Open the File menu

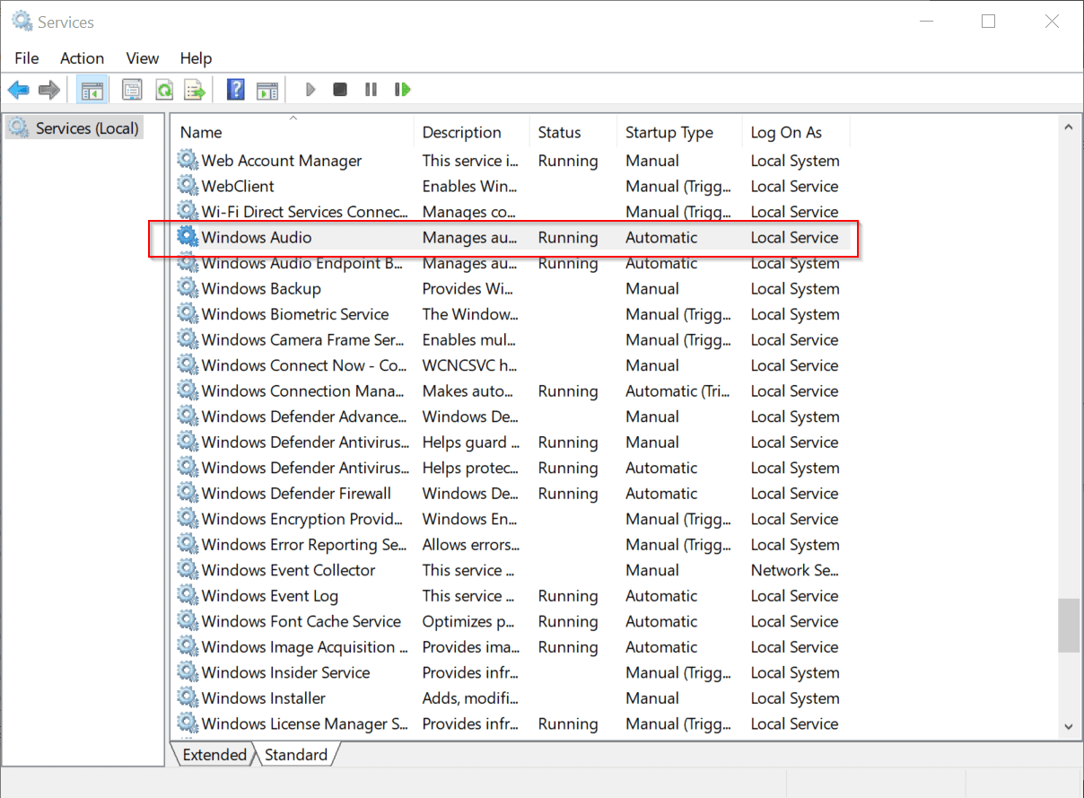27,58
